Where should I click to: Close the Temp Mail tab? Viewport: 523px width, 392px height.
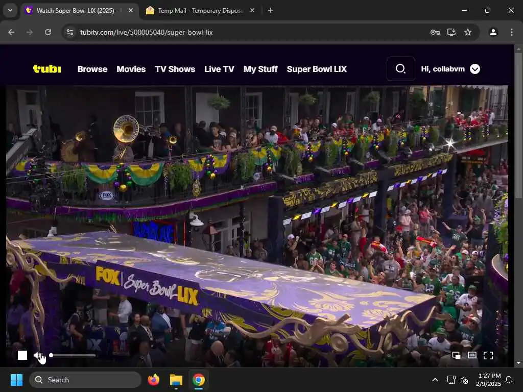coord(252,10)
